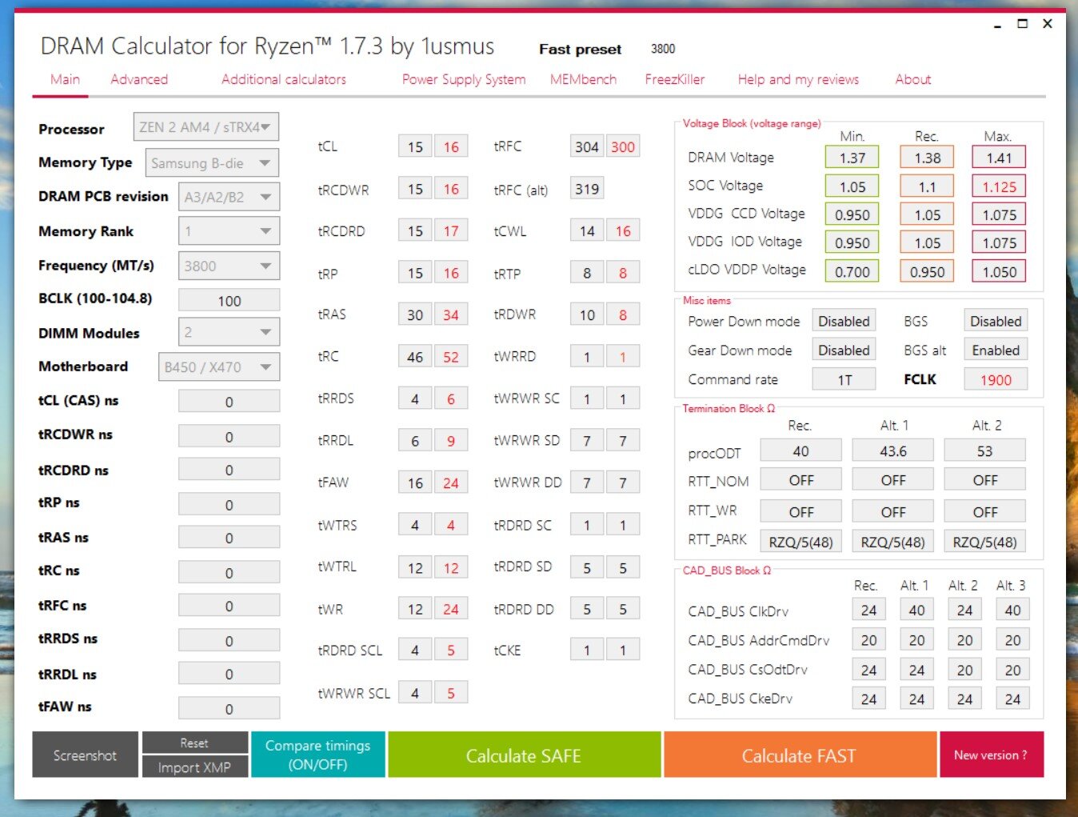Screen dimensions: 1078x817
Task: Select CAD_BUS AddrCmdDrv Rec. value 20
Action: point(868,640)
